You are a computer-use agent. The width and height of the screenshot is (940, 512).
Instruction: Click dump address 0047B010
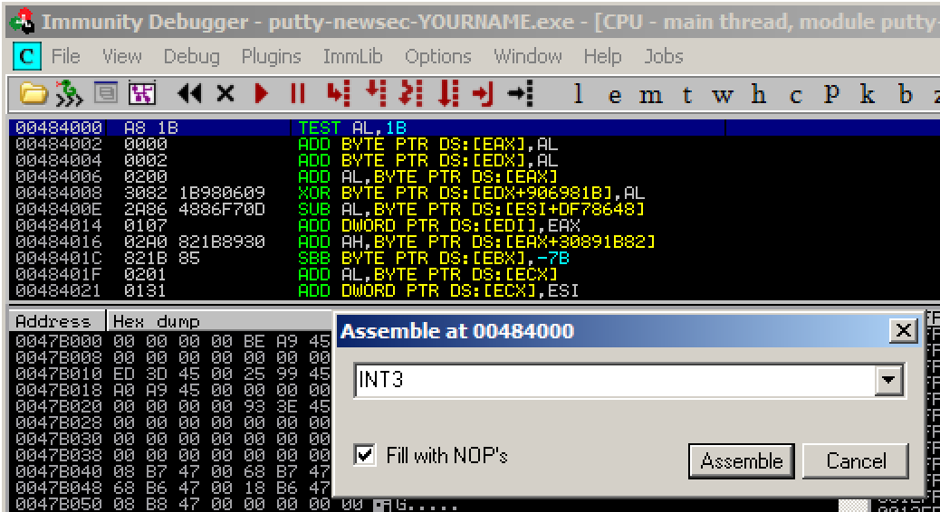pyautogui.click(x=59, y=374)
